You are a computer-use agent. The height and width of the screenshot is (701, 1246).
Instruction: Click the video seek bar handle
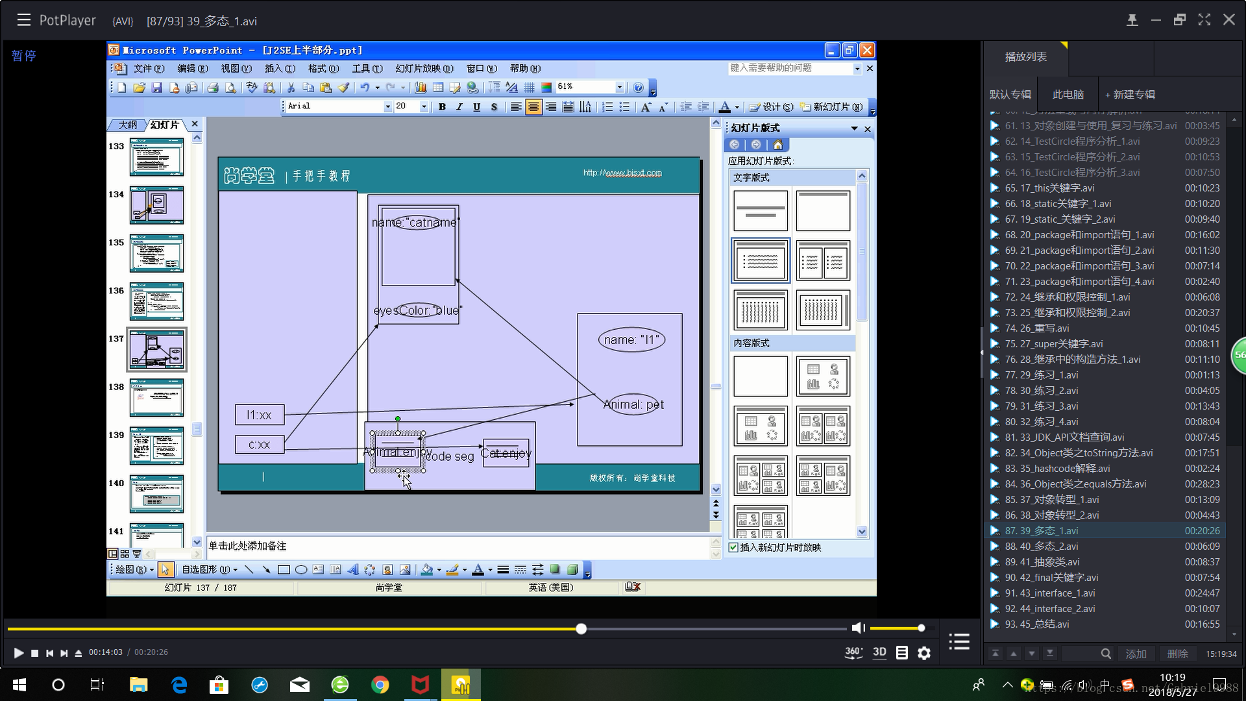(581, 628)
